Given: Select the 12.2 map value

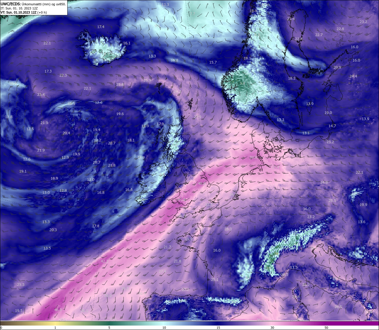Looking at the screenshot, I should (97, 140).
